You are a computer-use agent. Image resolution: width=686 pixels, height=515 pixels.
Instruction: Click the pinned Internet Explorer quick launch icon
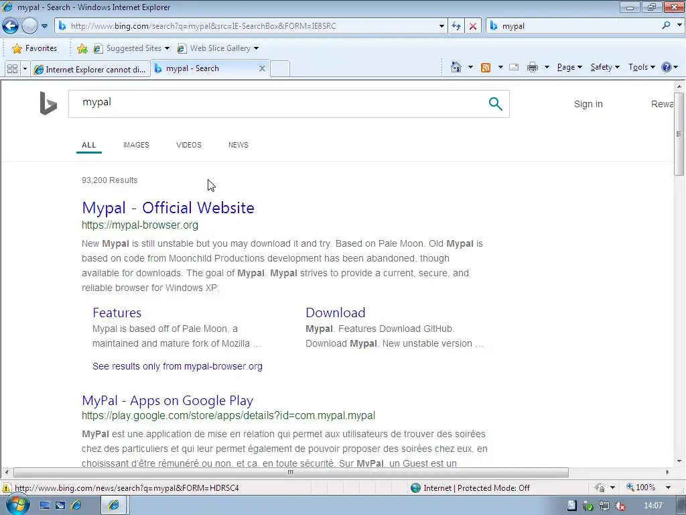76,506
